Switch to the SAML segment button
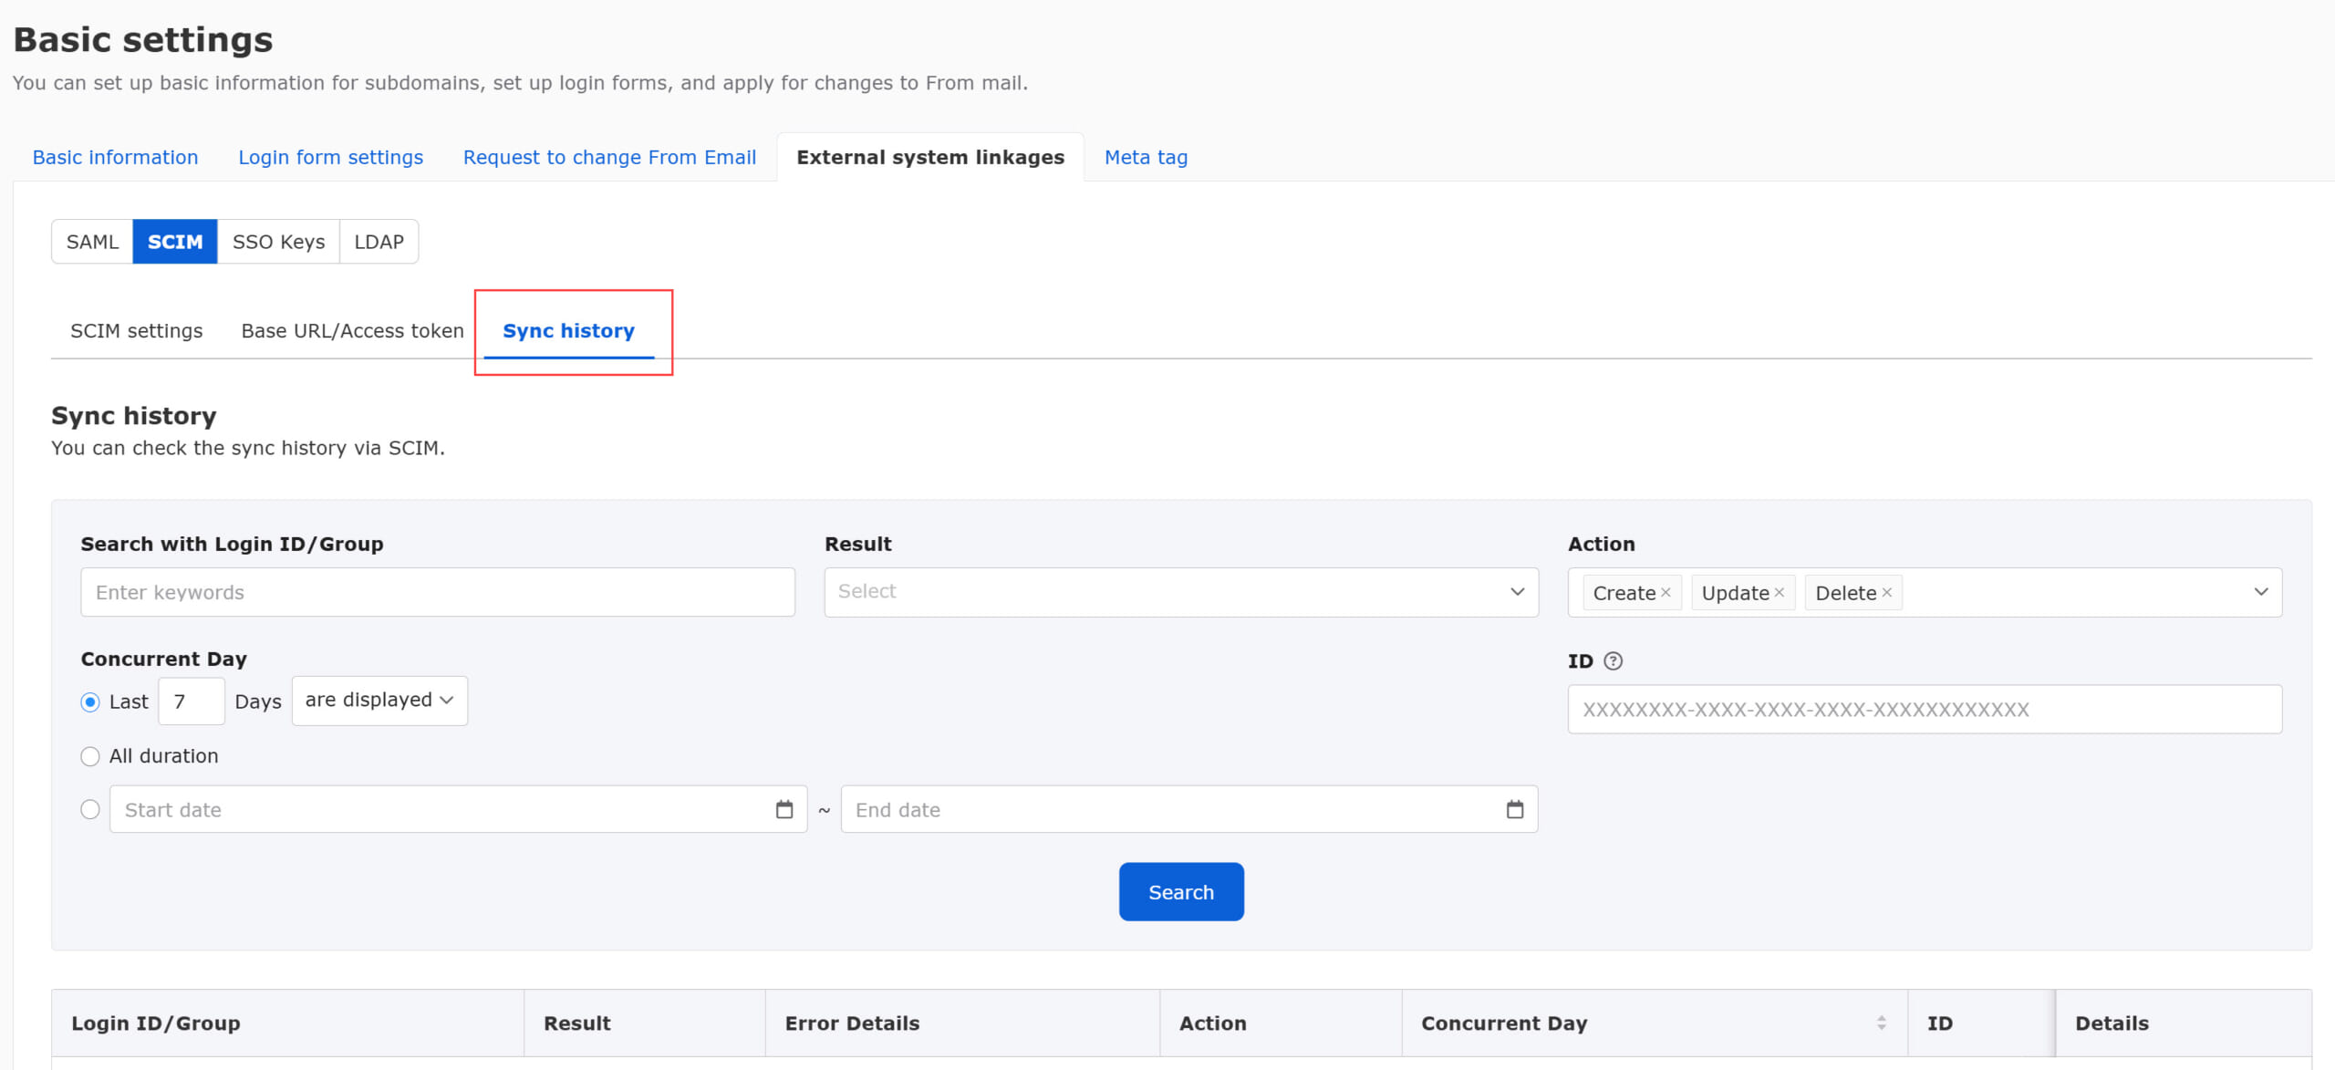Image resolution: width=2335 pixels, height=1070 pixels. coord(92,242)
